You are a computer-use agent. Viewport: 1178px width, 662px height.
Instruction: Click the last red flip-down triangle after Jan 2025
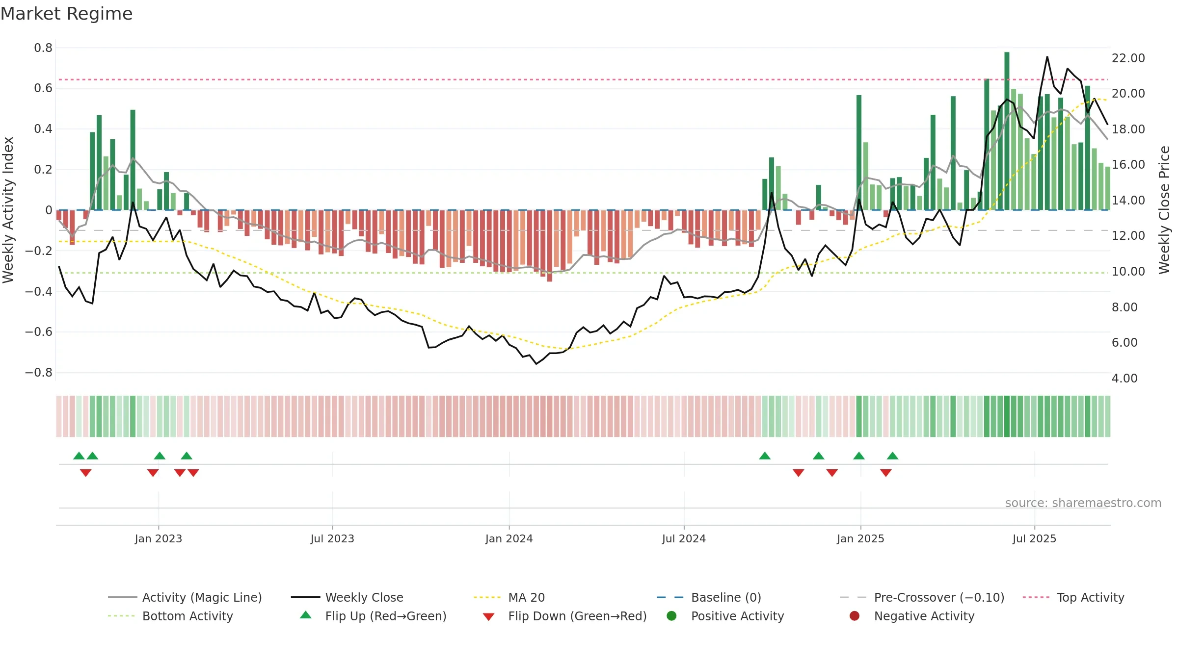tap(885, 473)
